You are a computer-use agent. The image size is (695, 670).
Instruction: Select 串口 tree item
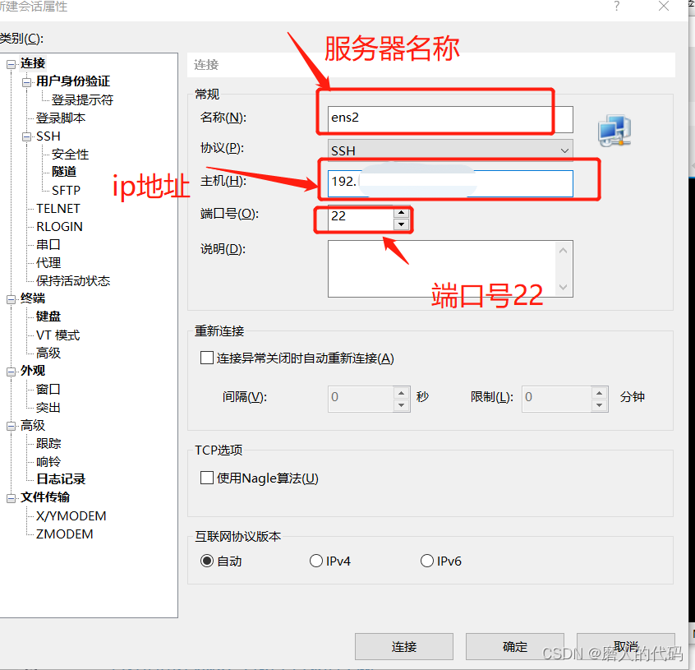pyautogui.click(x=48, y=245)
